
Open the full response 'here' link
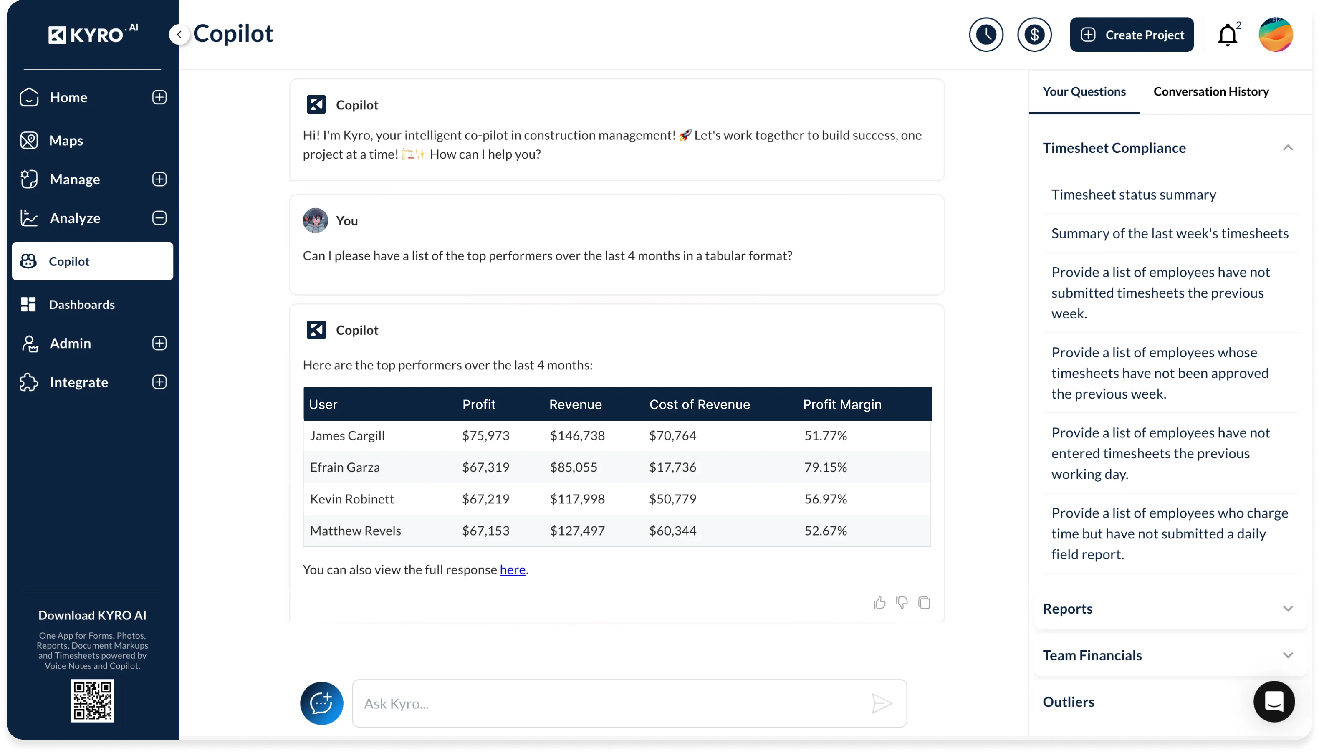[x=512, y=569]
